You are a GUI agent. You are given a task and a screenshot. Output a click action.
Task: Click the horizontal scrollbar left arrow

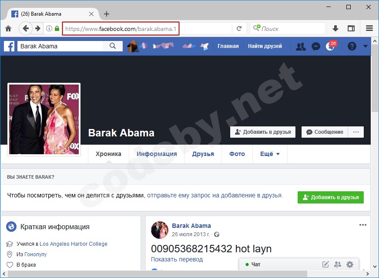(x=4, y=274)
